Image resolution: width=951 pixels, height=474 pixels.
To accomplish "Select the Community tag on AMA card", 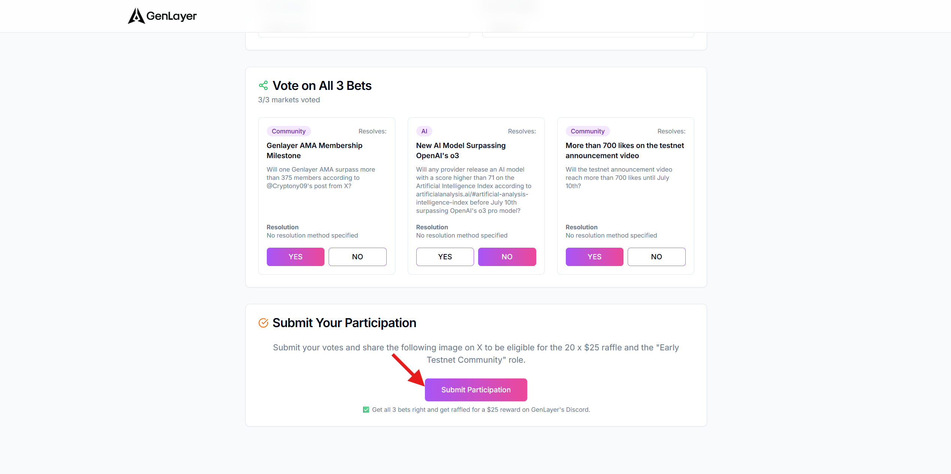I will coord(289,131).
